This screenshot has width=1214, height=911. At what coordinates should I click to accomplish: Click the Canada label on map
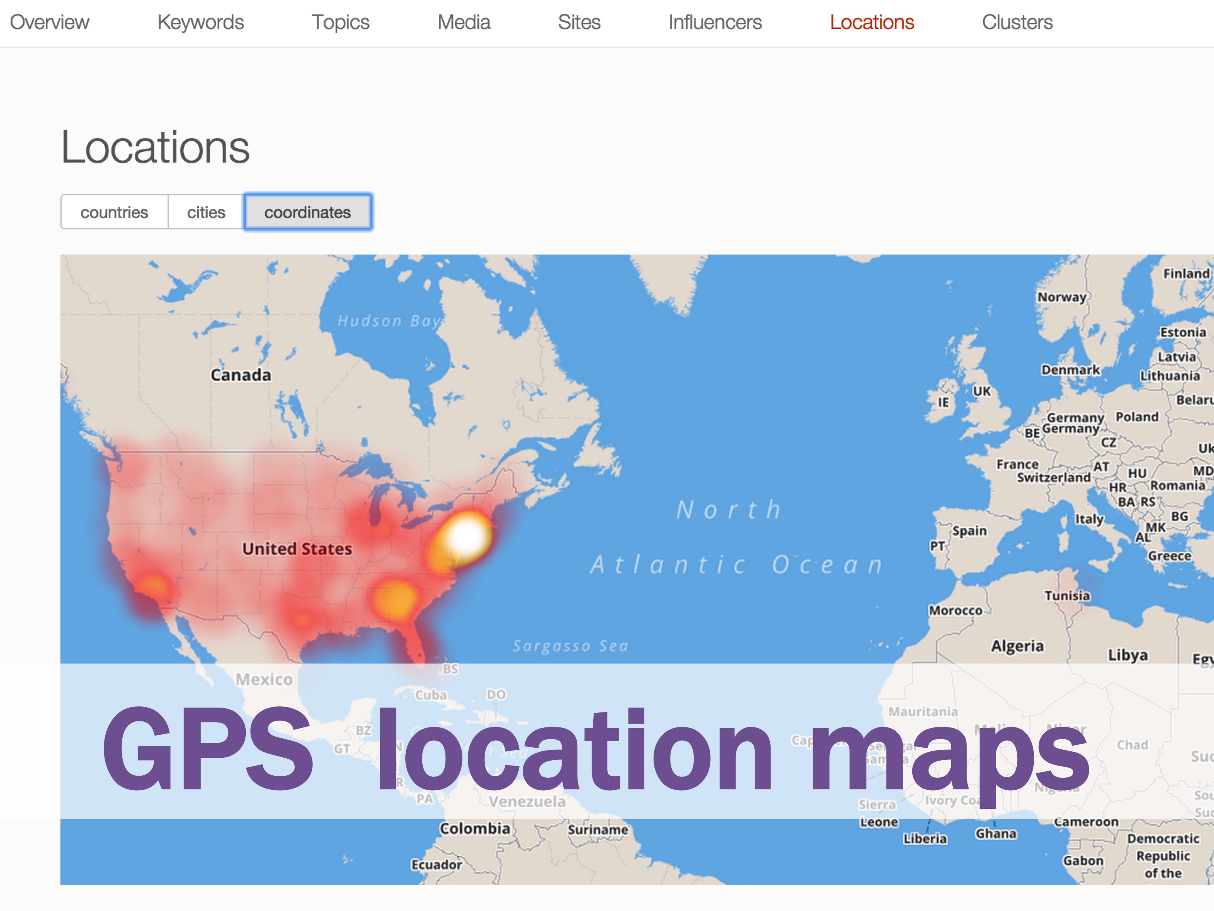tap(241, 375)
